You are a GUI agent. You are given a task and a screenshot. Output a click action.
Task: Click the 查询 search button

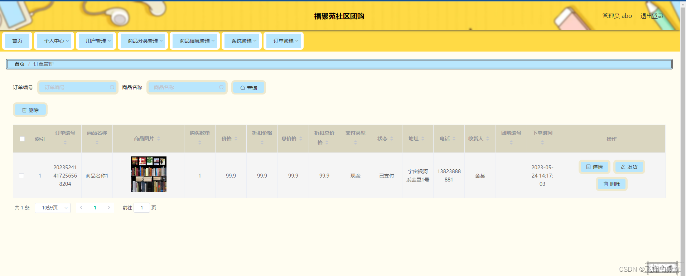point(249,88)
